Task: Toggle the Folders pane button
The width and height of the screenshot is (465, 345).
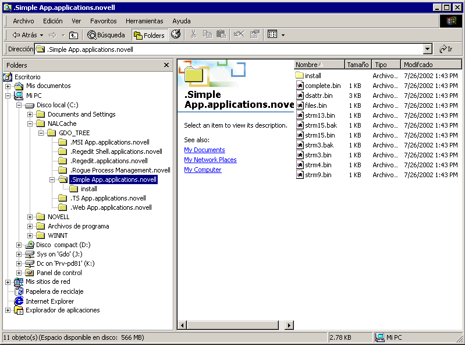Action: click(149, 35)
